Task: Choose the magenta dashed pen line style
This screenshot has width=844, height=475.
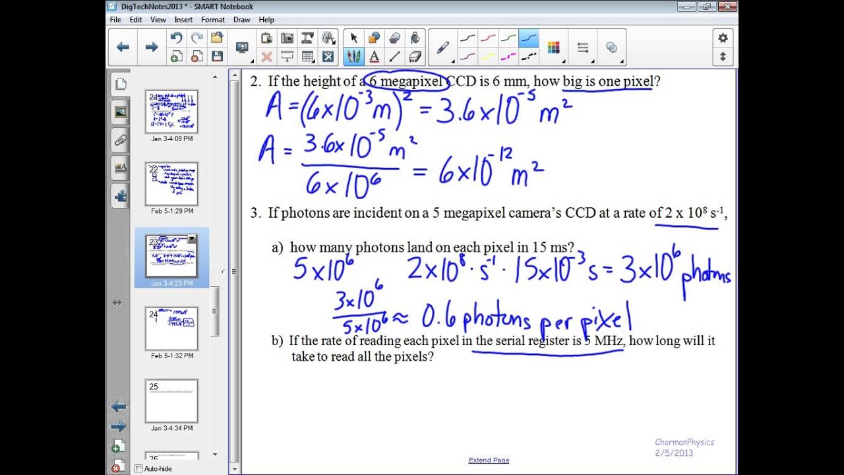Action: (x=508, y=57)
